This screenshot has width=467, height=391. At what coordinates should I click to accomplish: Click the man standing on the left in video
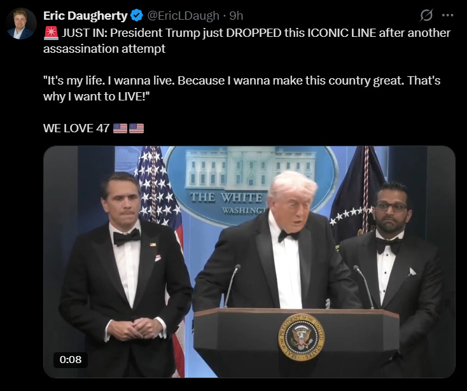click(x=125, y=274)
